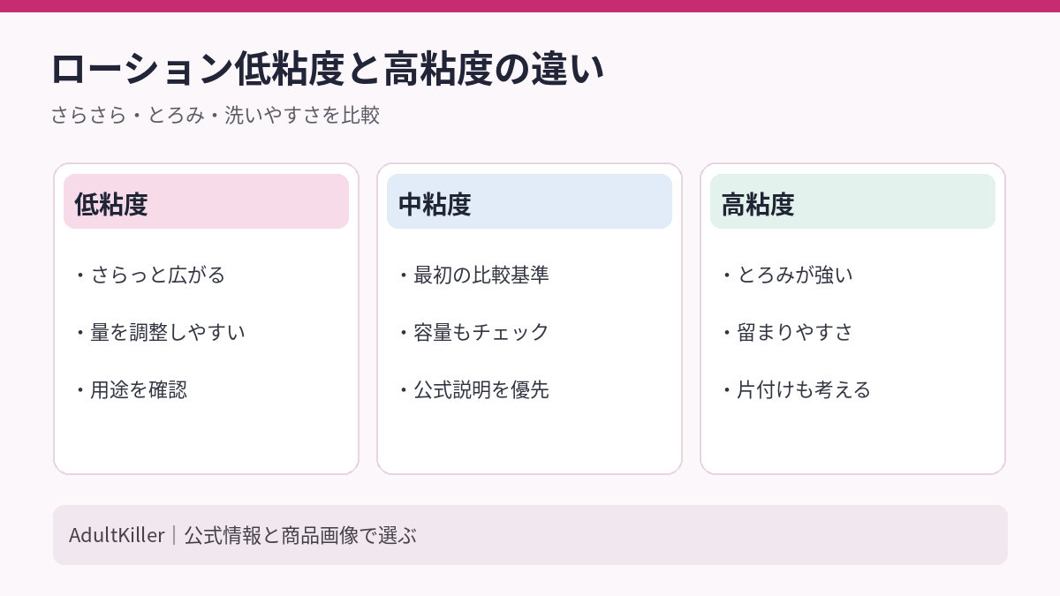The image size is (1060, 596).
Task: Click 公式情報と商品画像で選ぶ in footer
Action: point(300,535)
